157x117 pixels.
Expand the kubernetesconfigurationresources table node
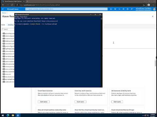[2, 54]
